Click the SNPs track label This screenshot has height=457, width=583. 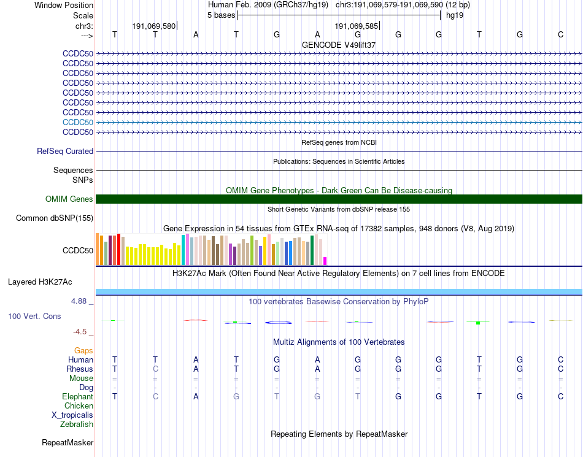(x=83, y=180)
